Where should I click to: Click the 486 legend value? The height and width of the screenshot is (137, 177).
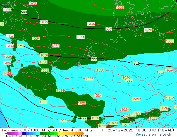[x=15, y=136]
